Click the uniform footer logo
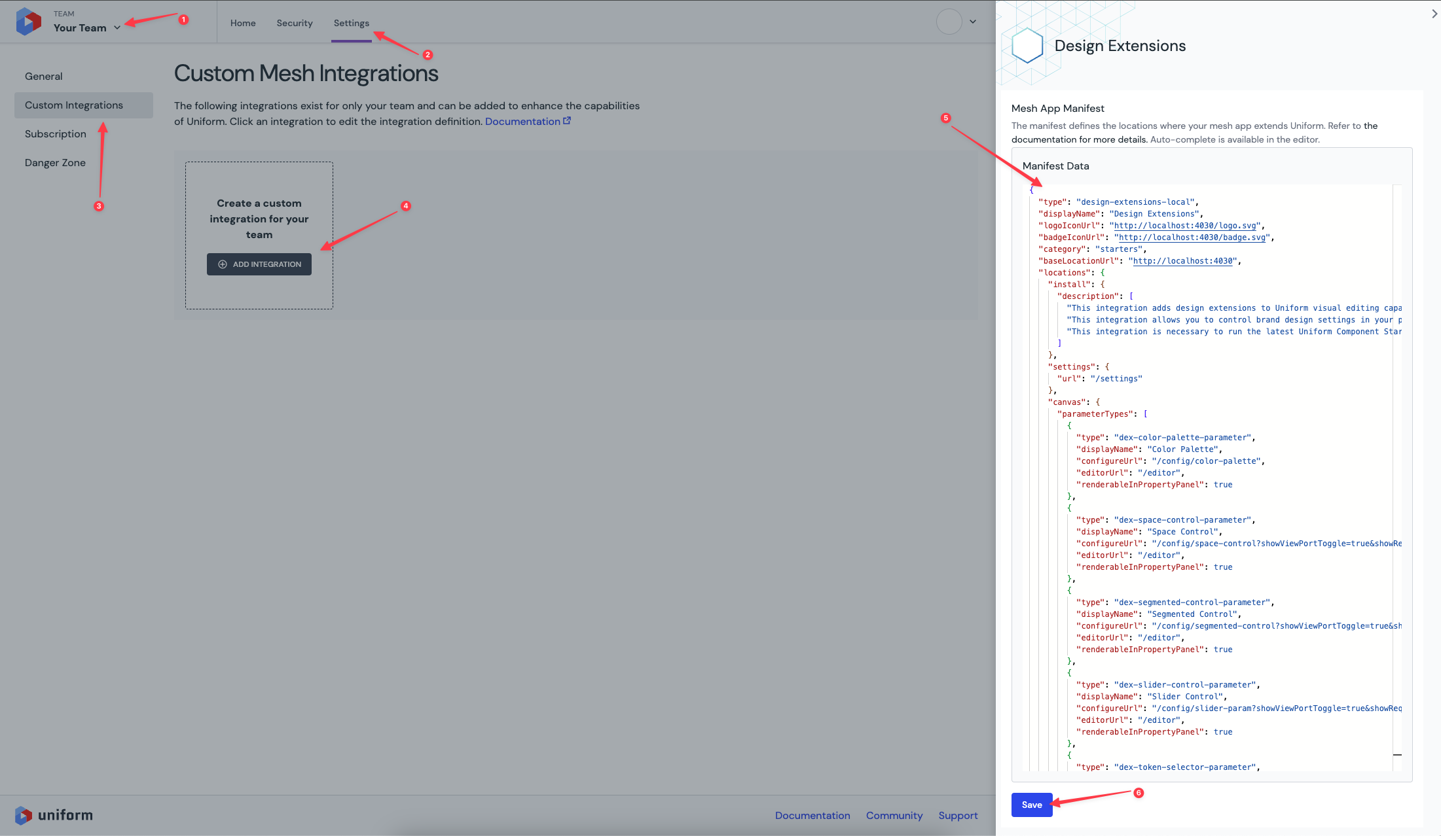The height and width of the screenshot is (836, 1441). 54,815
